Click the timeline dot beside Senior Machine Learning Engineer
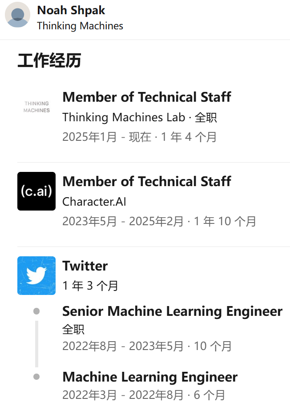This screenshot has height=406, width=290. [x=36, y=311]
